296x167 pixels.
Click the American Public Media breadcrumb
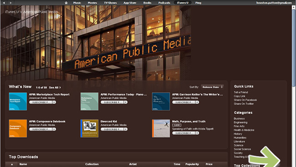pos(41,12)
